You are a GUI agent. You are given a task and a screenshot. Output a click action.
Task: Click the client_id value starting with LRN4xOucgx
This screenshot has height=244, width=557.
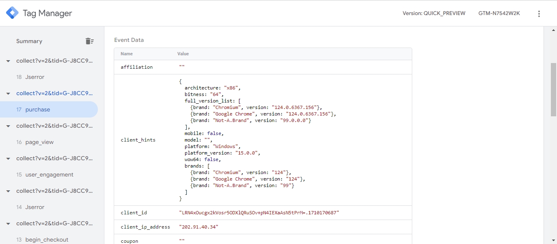pos(259,213)
